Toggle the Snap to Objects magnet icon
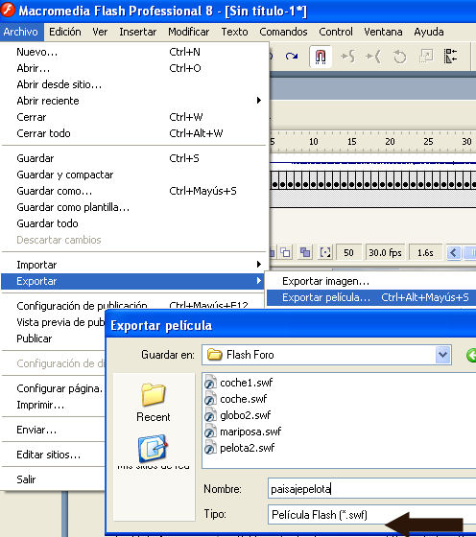This screenshot has height=537, width=476. 321,57
